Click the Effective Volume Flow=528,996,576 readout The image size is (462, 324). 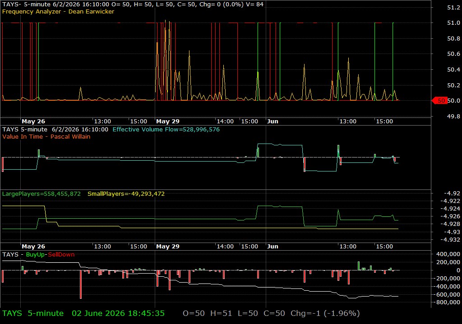166,129
